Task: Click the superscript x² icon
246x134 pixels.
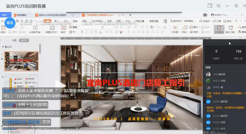Action: coord(106,32)
